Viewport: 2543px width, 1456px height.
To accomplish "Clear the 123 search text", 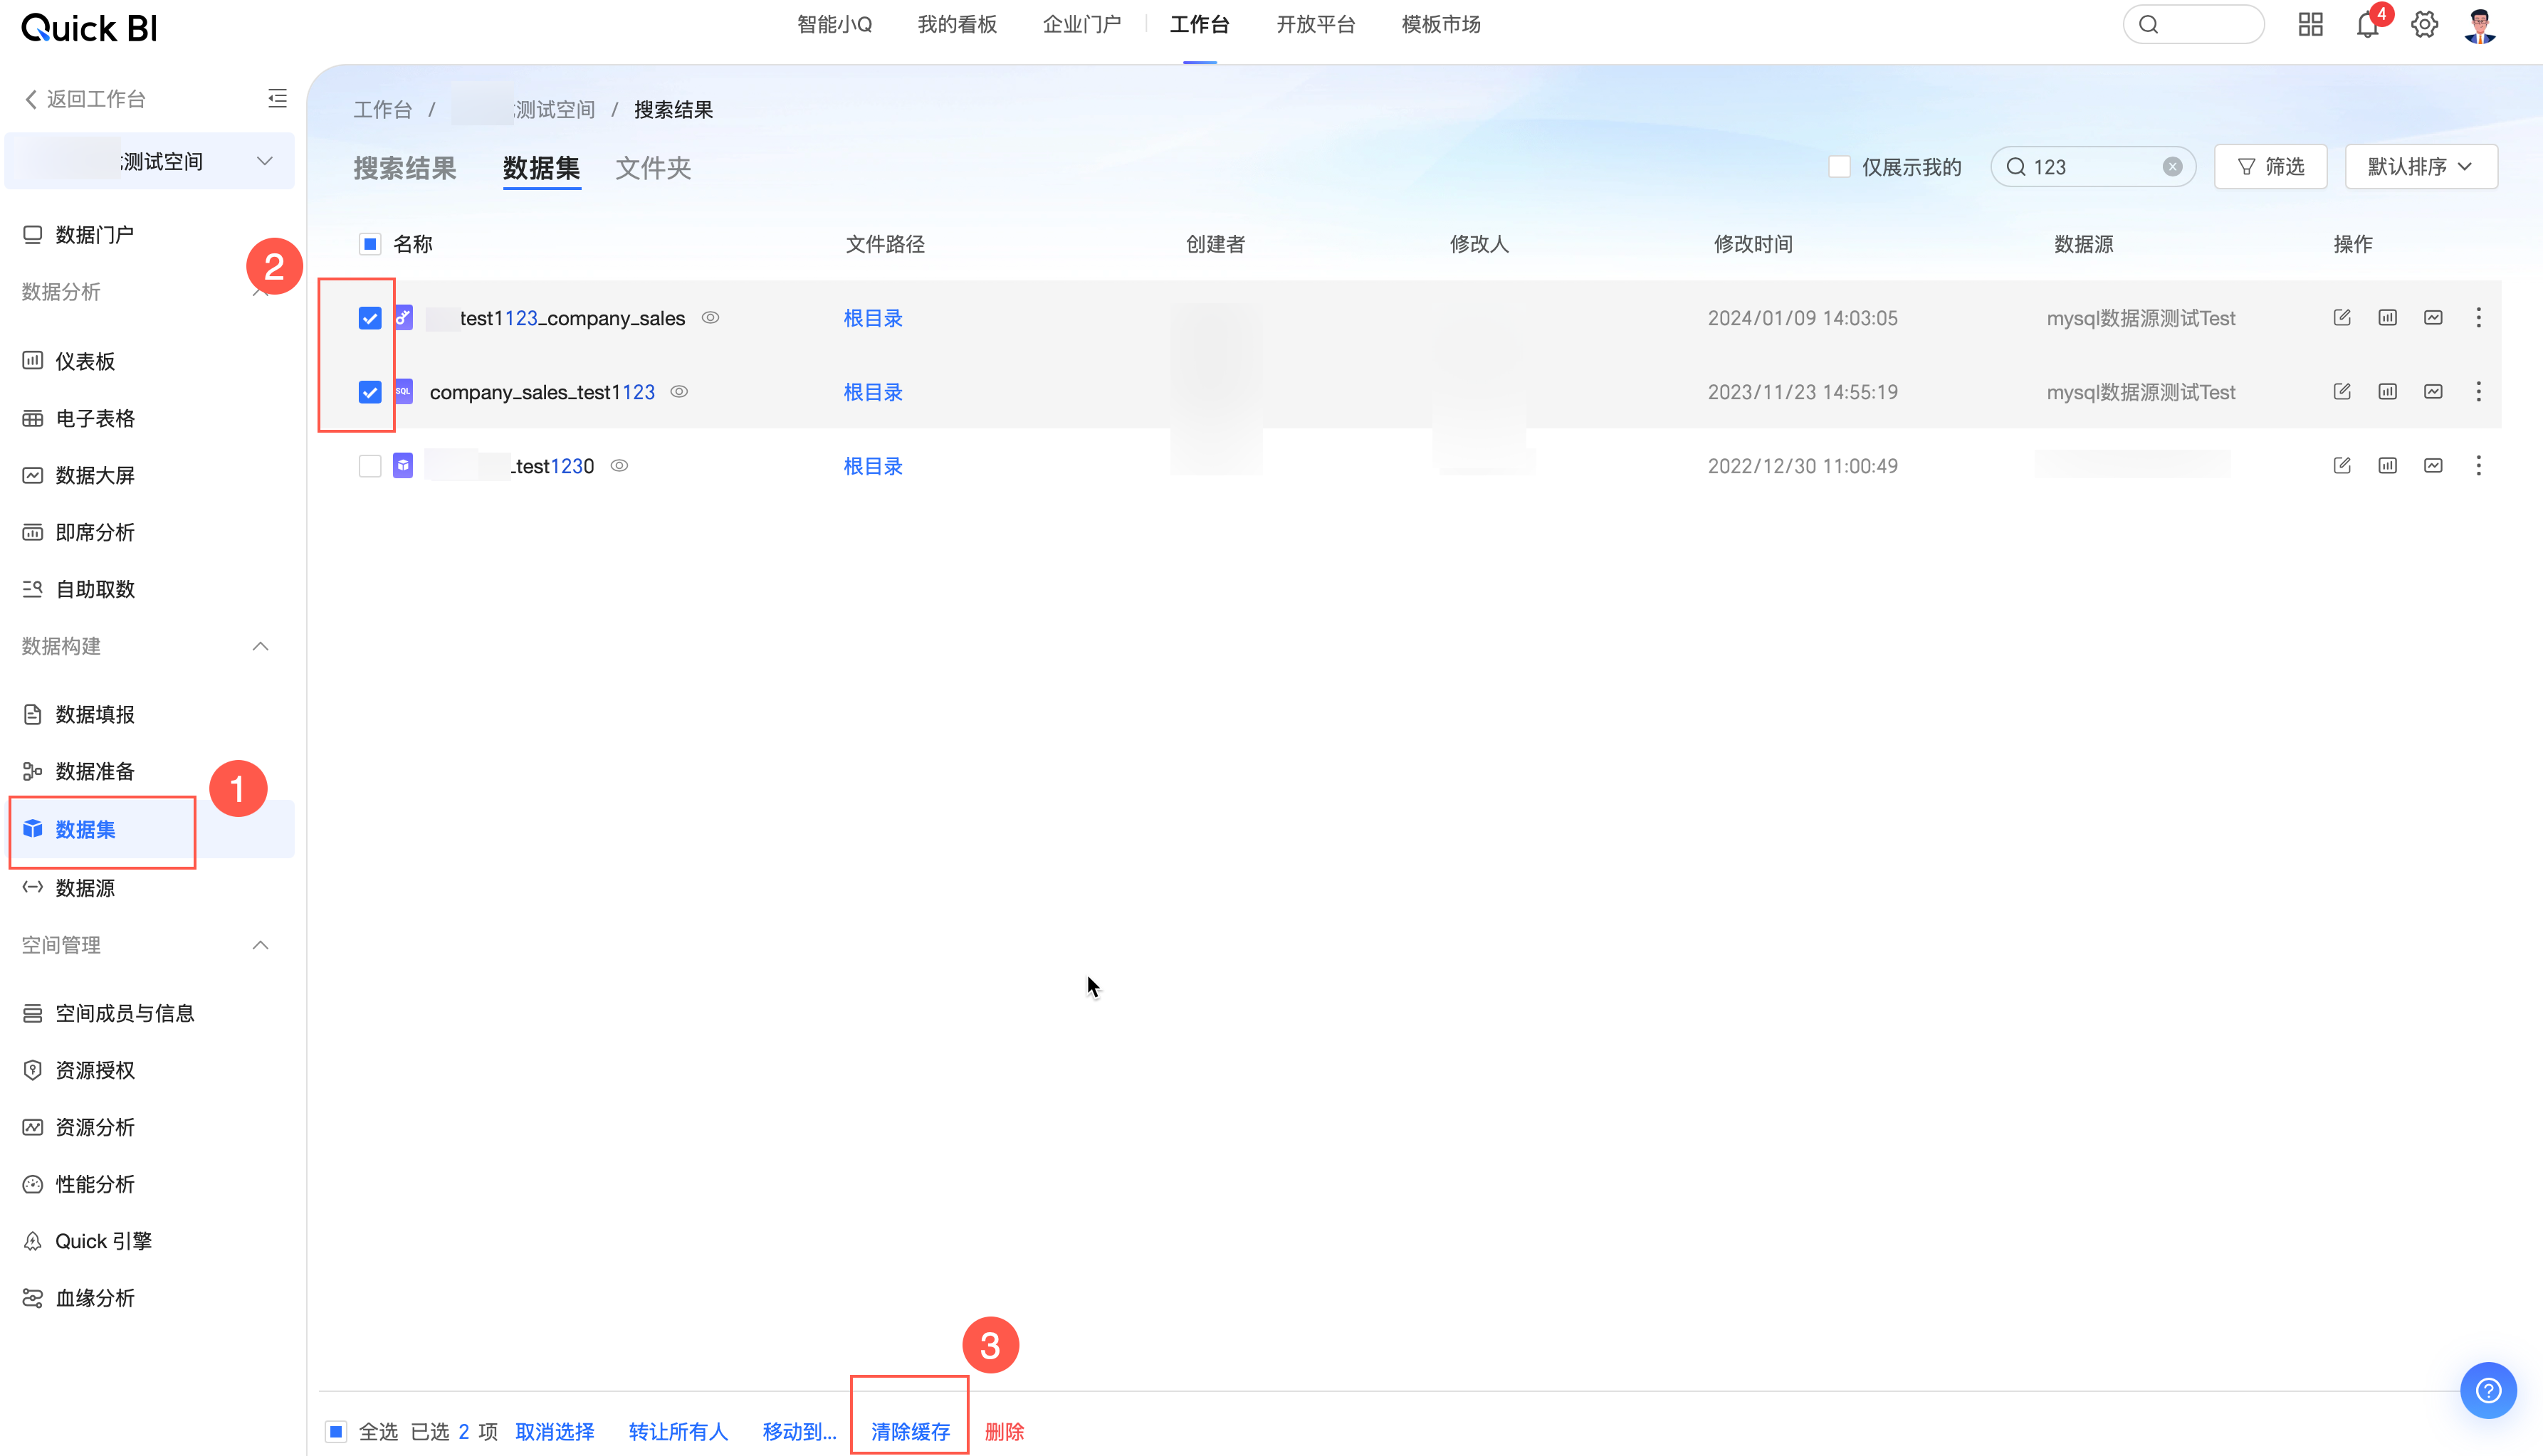I will point(2172,167).
